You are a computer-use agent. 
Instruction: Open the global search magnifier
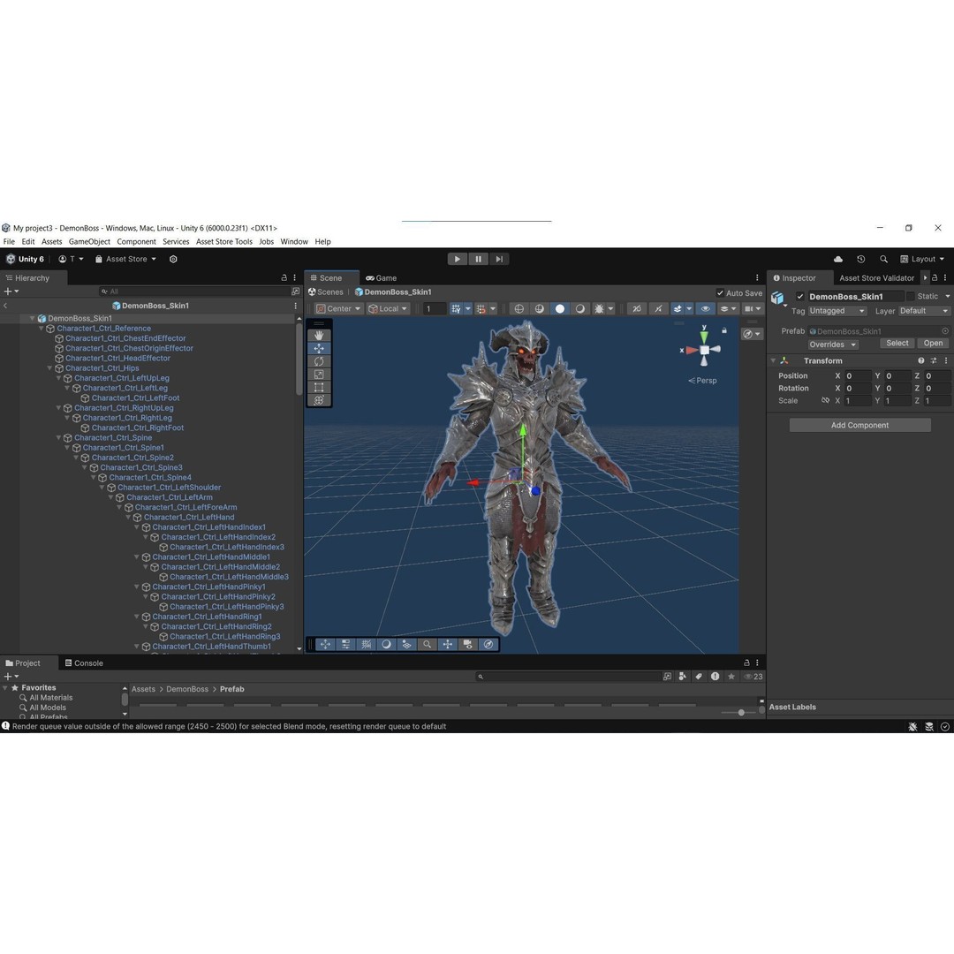(883, 259)
